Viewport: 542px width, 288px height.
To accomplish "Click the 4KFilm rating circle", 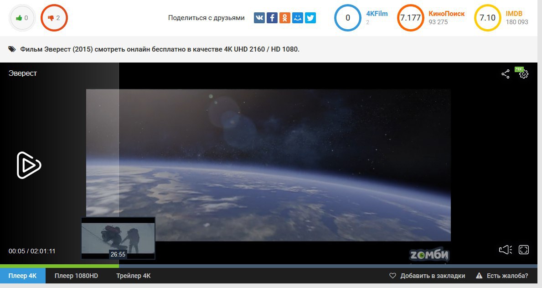I will click(348, 18).
